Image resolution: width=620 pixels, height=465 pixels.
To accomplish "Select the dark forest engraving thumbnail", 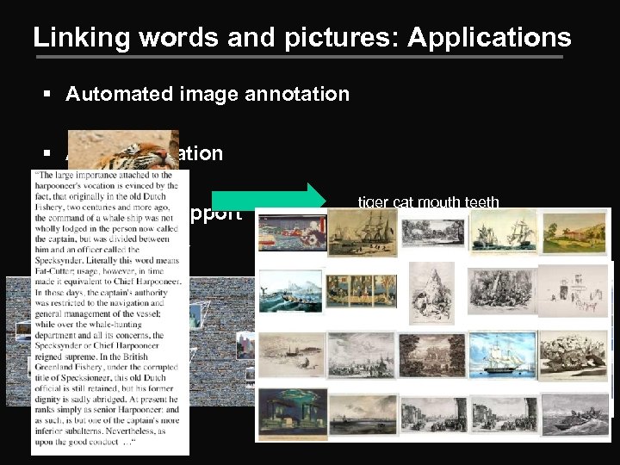I will [432, 356].
